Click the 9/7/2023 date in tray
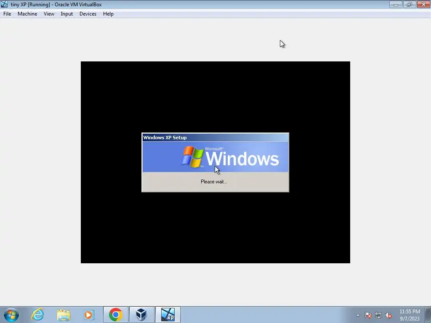Screen dimensions: 431x323 410,319
